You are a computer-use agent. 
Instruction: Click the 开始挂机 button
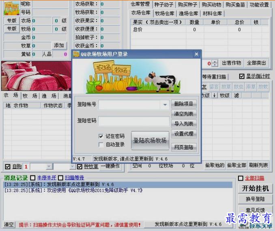click(255, 188)
